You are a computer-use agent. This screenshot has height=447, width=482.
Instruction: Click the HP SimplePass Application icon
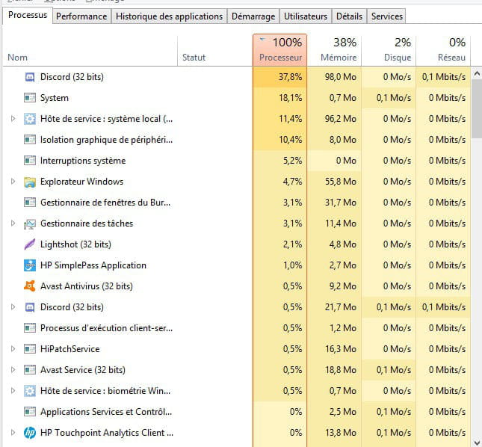[30, 265]
